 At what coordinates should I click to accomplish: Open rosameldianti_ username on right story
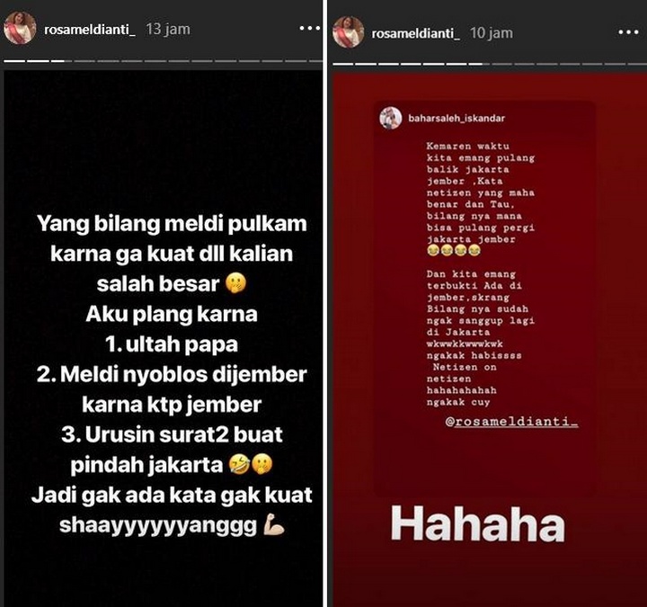tap(415, 33)
